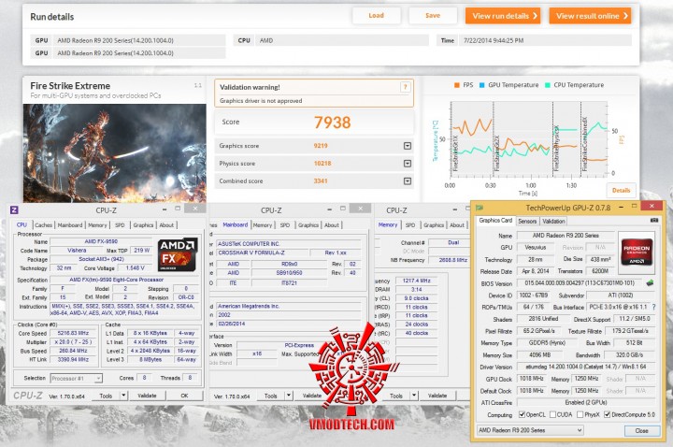Viewport: 673px width, 447px height.
Task: Click the Load button
Action: [376, 16]
